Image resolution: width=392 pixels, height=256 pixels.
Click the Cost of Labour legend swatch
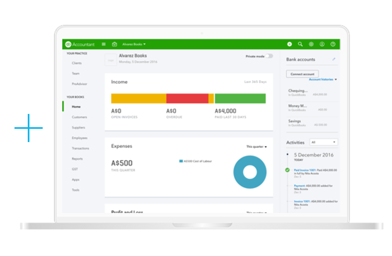(181, 161)
